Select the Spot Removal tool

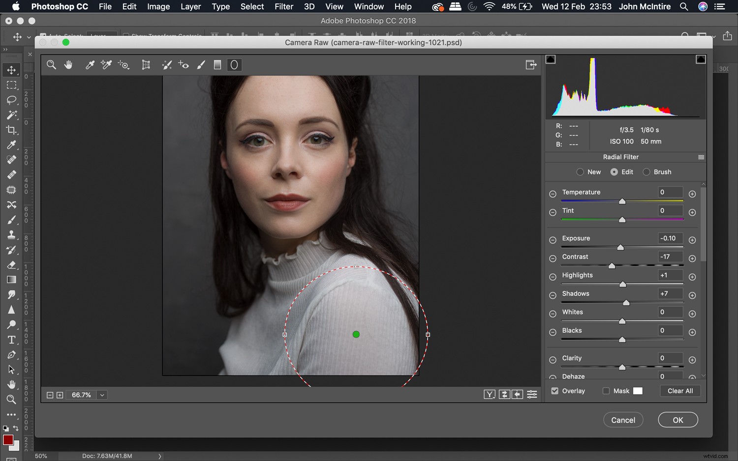167,64
